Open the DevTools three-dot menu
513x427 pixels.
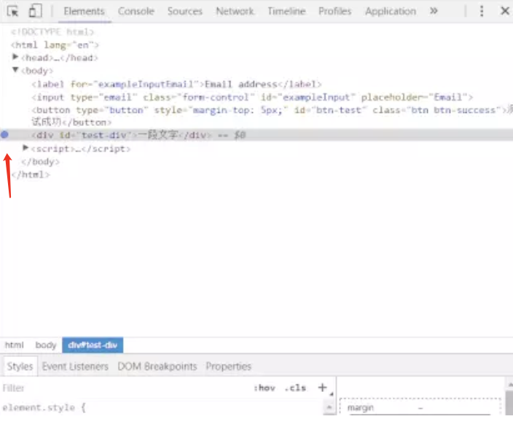(x=481, y=11)
